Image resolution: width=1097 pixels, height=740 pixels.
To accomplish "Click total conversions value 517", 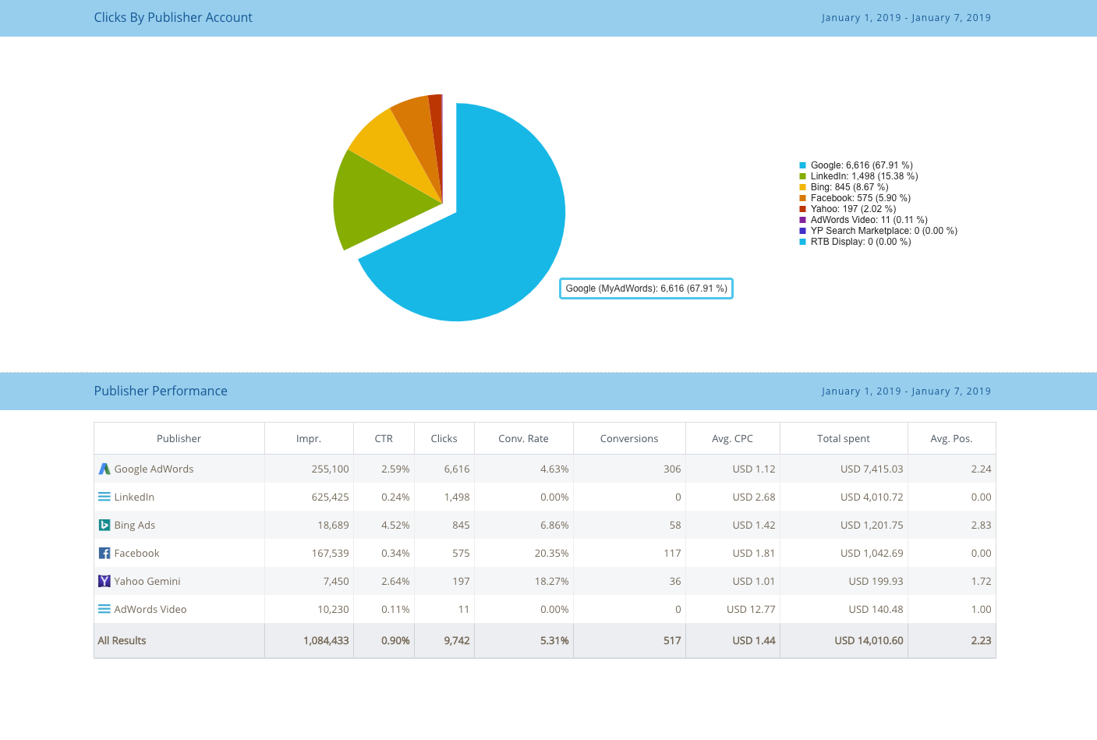I will (672, 640).
